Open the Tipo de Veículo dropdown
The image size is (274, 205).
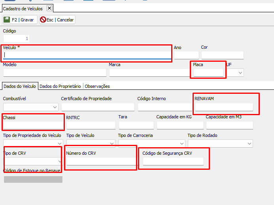[91, 143]
